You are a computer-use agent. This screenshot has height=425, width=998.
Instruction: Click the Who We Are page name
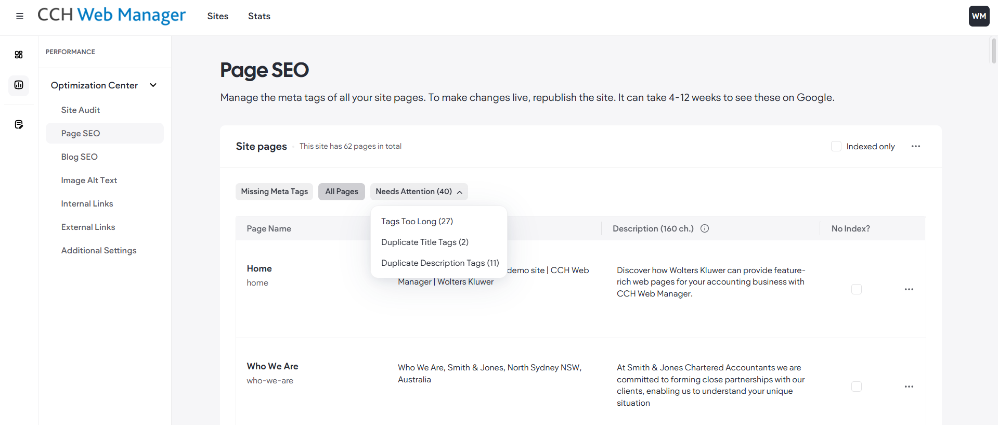pos(273,366)
